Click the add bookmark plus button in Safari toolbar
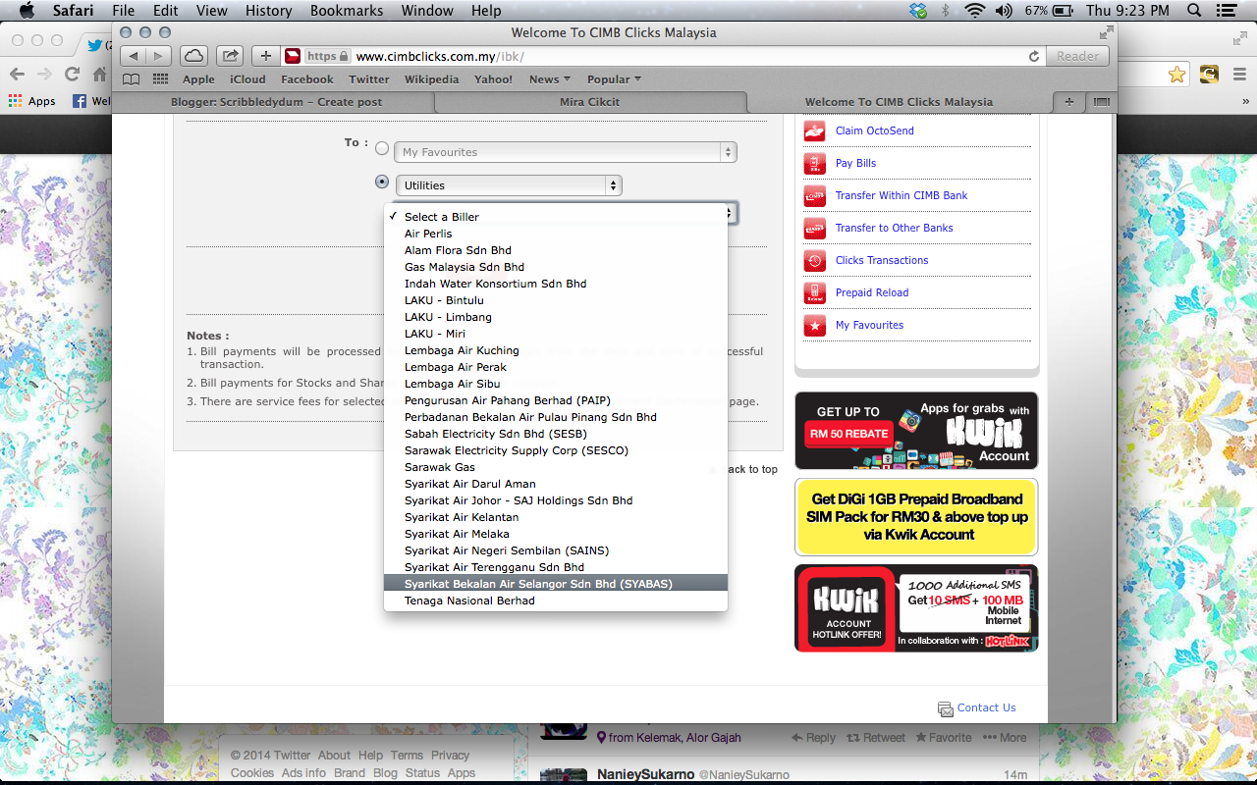Image resolution: width=1257 pixels, height=785 pixels. (265, 56)
